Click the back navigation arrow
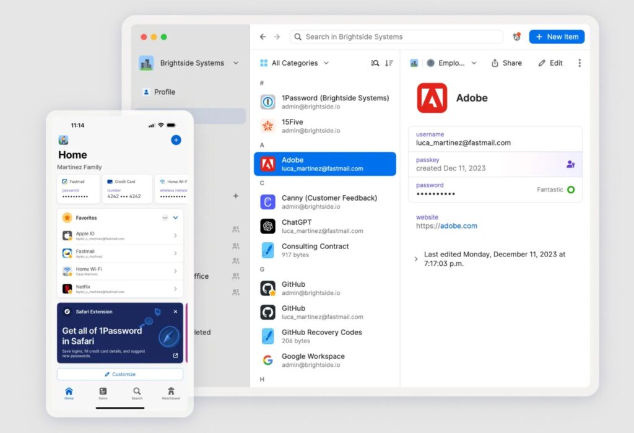Viewport: 634px width, 433px height. [263, 37]
